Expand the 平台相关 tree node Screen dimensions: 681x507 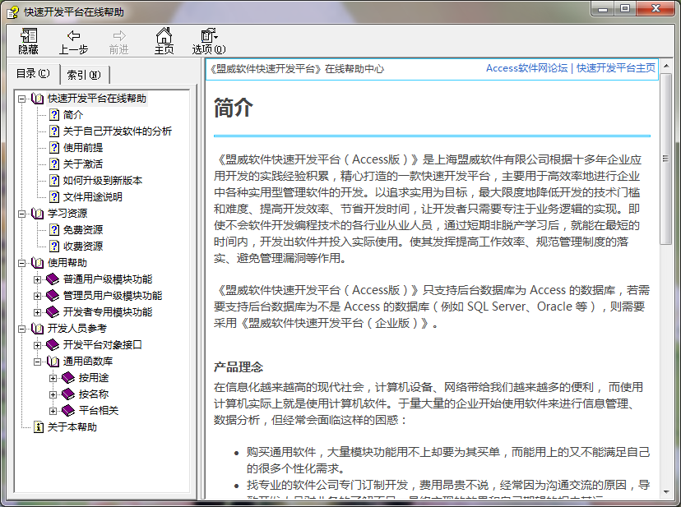coord(53,411)
